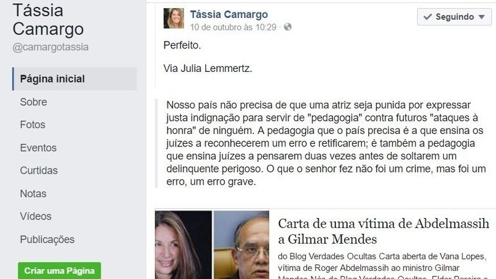Click the woman's photo thumbnail in the link preview
This screenshot has height=279, width=496.
coord(184,245)
